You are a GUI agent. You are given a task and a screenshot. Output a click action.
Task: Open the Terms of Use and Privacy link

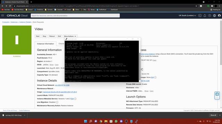point(10,111)
